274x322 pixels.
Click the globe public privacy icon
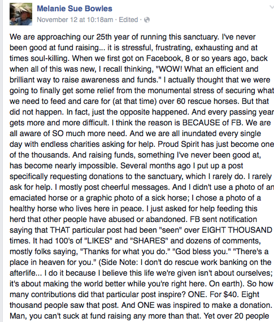[x=147, y=20]
